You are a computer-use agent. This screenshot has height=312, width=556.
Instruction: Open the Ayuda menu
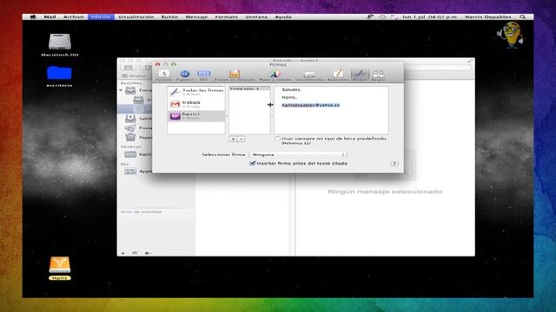283,16
